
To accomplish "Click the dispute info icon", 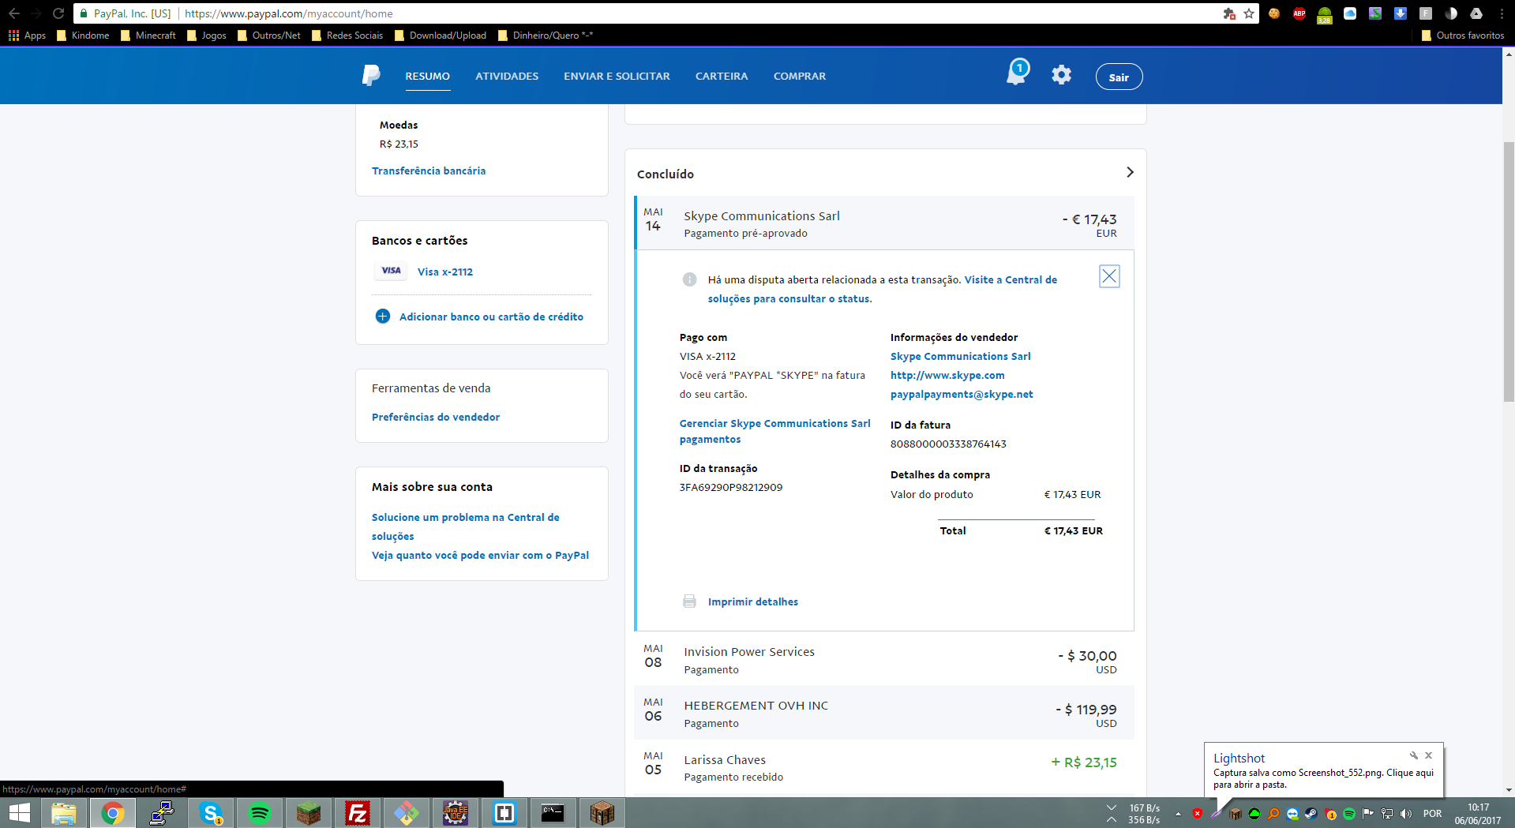I will coord(690,279).
